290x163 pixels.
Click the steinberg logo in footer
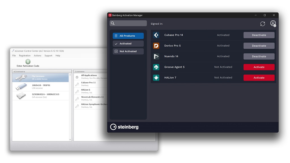click(x=124, y=127)
